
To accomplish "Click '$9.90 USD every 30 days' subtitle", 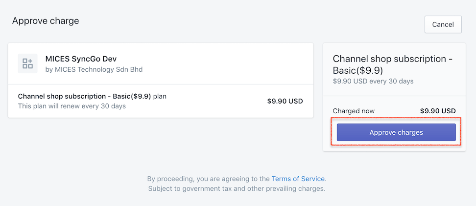I will coord(373,81).
